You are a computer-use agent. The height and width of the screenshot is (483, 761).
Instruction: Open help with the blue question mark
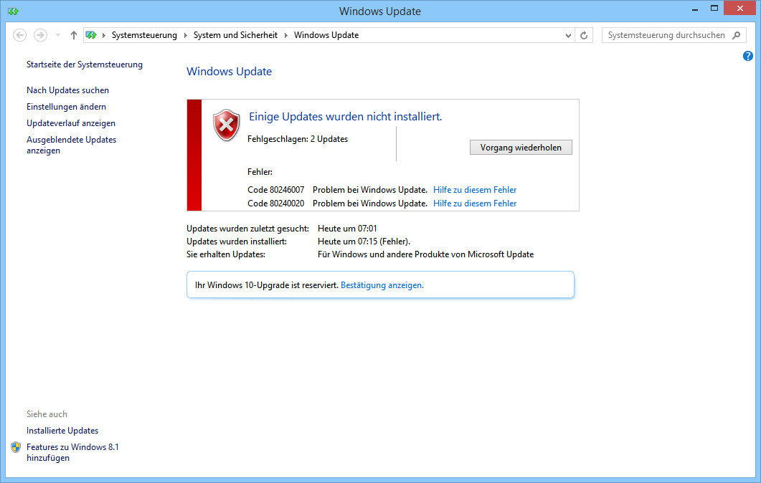[x=748, y=56]
